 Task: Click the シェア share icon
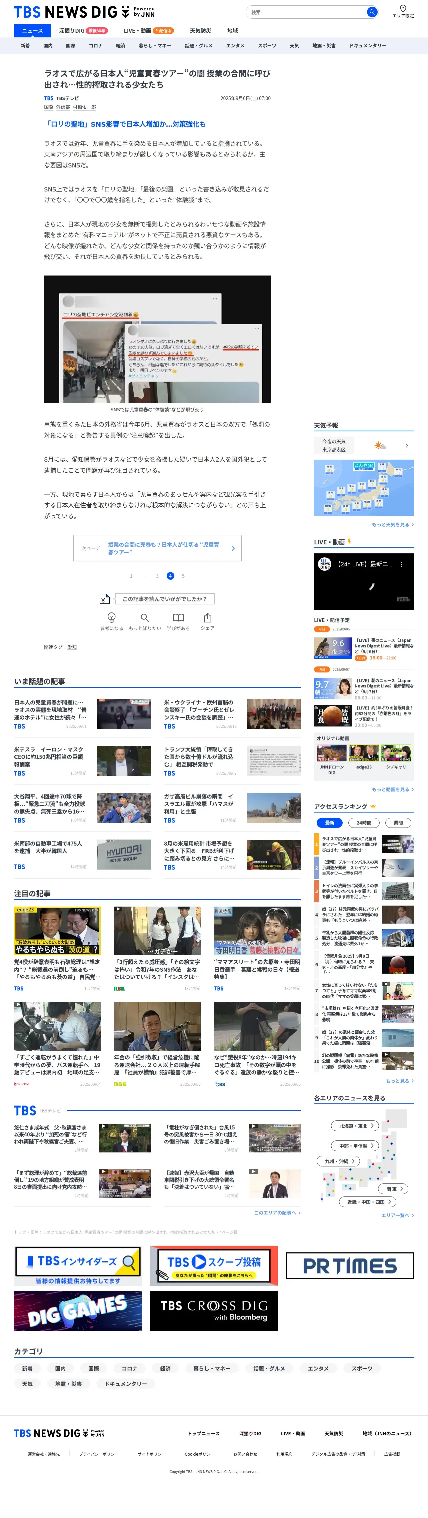207,617
